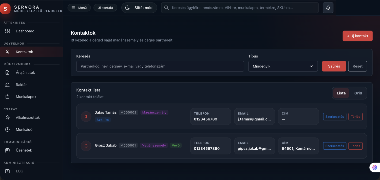Click the magnifier icon in global search
This screenshot has width=380, height=180.
(x=166, y=8)
